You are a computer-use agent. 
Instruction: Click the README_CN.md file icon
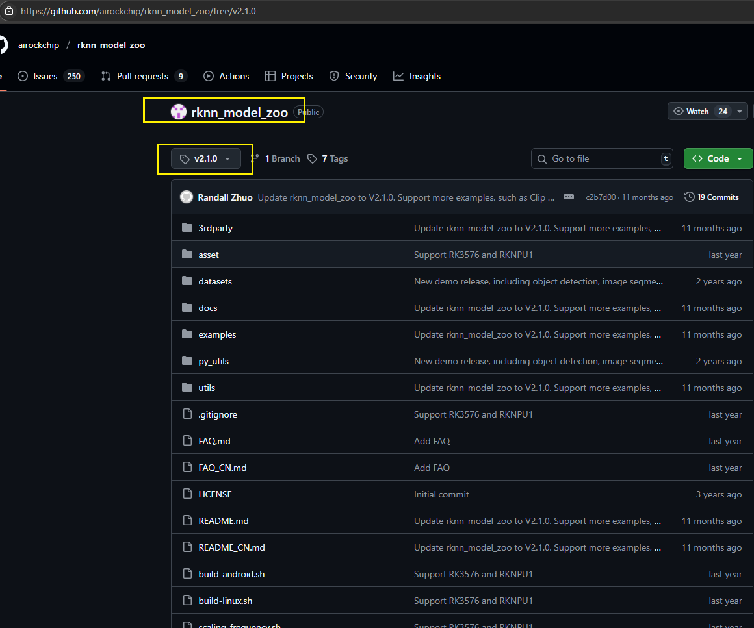pos(188,547)
